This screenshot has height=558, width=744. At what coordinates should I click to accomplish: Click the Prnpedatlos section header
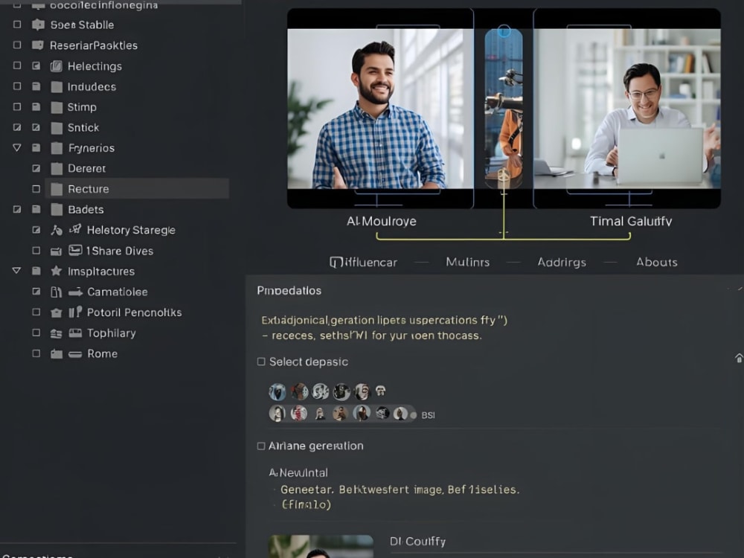289,290
